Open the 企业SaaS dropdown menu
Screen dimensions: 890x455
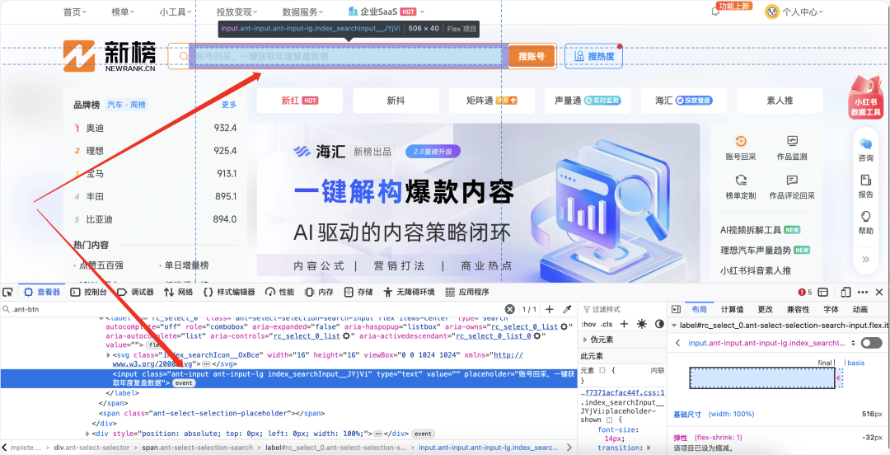(x=386, y=12)
